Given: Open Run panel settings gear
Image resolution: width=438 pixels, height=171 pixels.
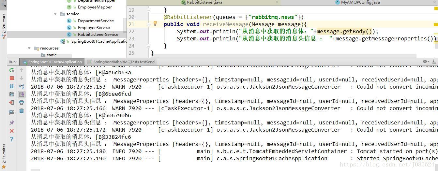Looking at the screenshot, I should coord(426,62).
